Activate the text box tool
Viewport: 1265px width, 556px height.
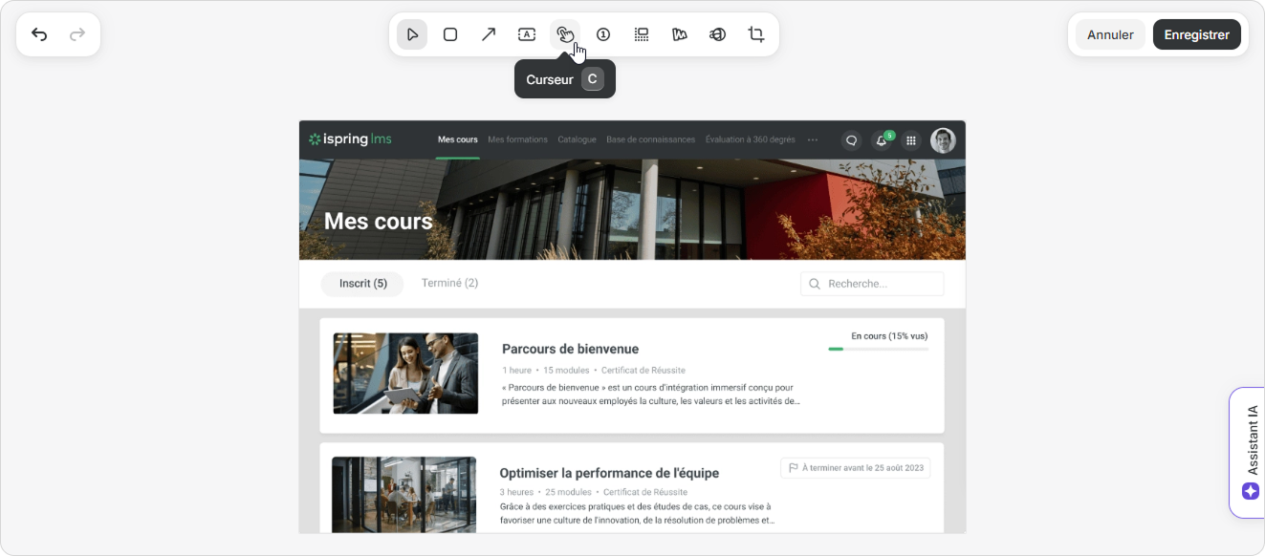pyautogui.click(x=527, y=34)
